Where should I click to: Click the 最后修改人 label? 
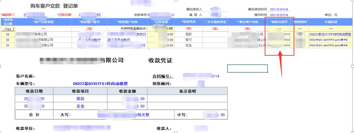pos(194,9)
